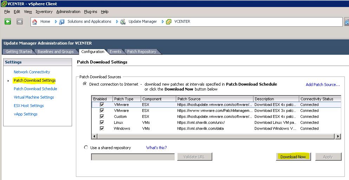The image size is (349, 180).
Task: Open the Administration menu
Action: [68, 12]
